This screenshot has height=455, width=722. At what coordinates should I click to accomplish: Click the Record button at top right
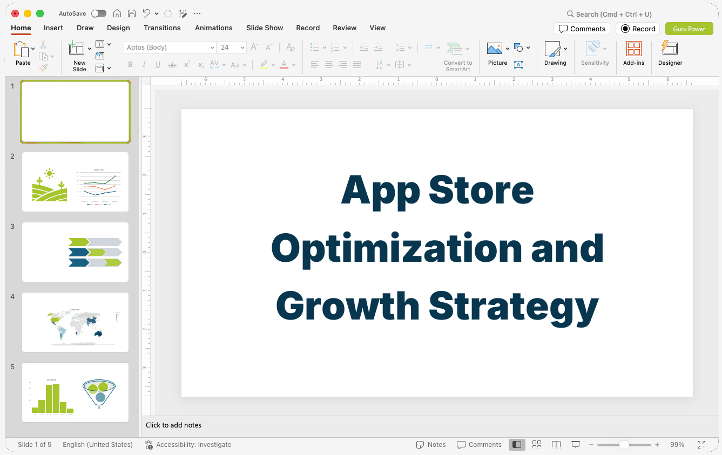[x=638, y=29]
